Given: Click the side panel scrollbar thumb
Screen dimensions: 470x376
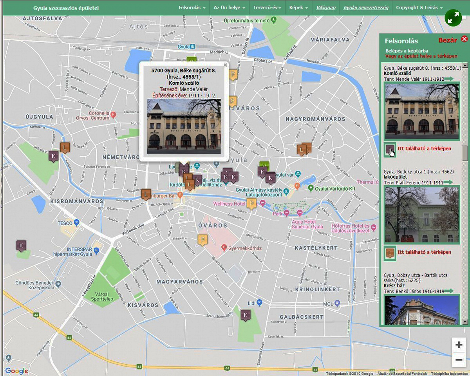Looking at the screenshot, I should [x=465, y=153].
